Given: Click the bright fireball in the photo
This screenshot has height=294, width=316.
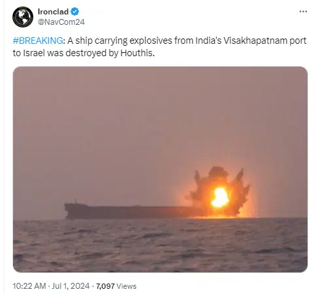Looking at the screenshot, I should tap(220, 197).
